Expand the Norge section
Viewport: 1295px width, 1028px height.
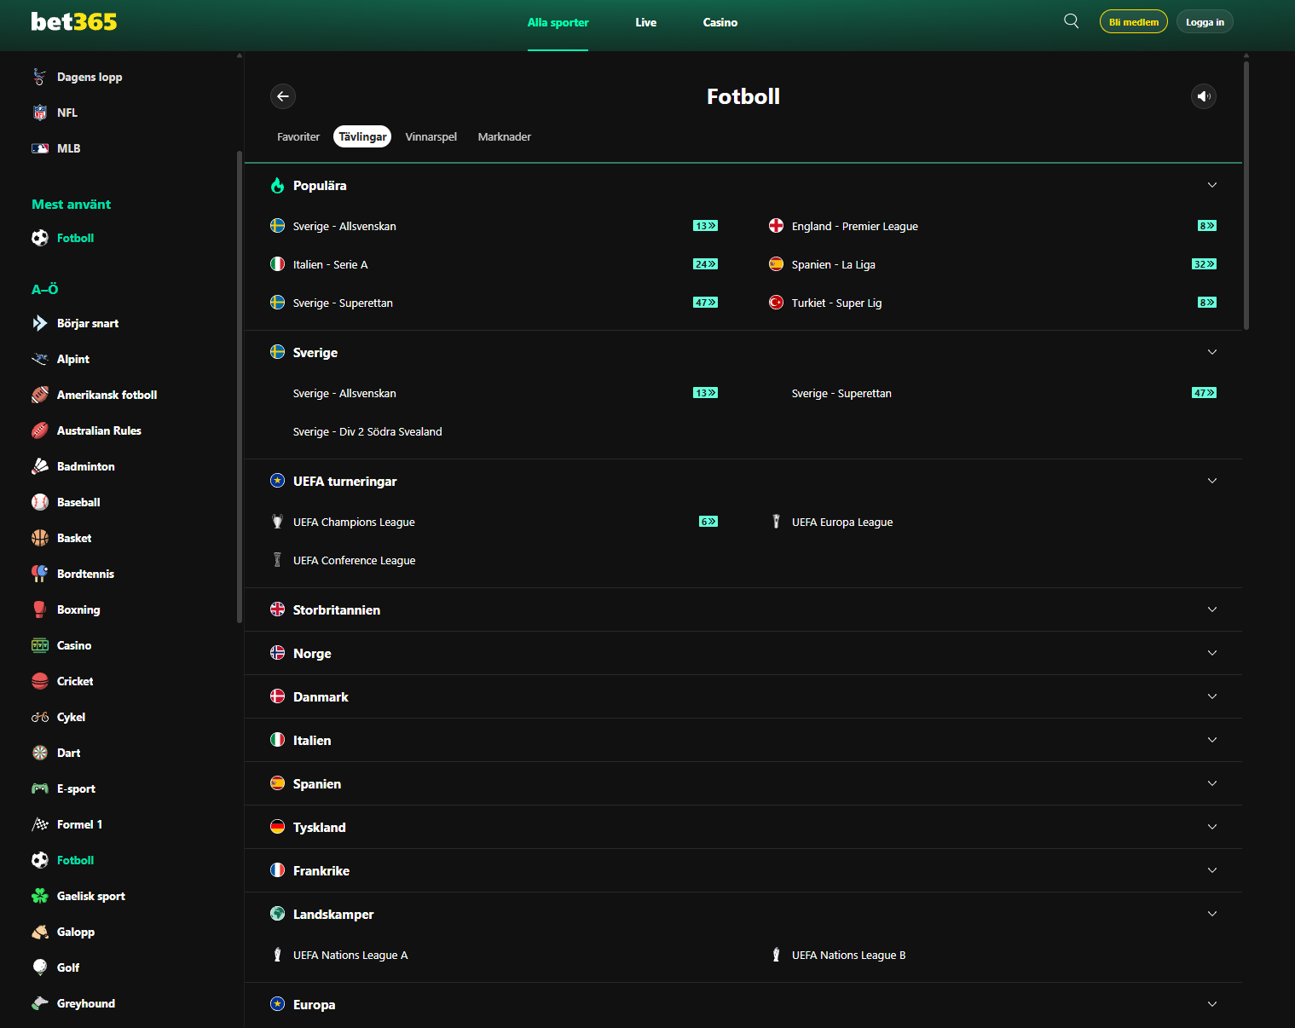pyautogui.click(x=743, y=653)
